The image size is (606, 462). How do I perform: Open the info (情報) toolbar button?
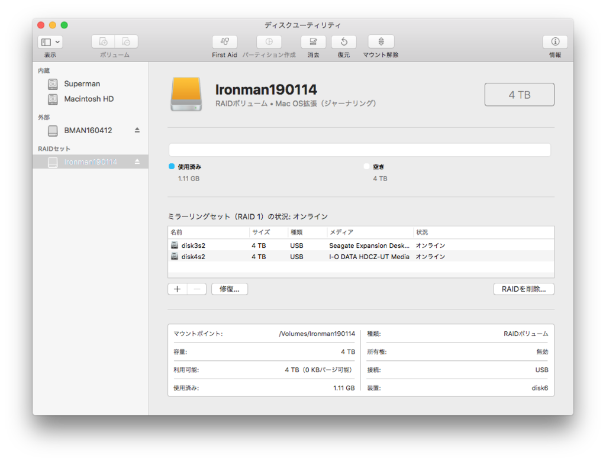click(555, 41)
